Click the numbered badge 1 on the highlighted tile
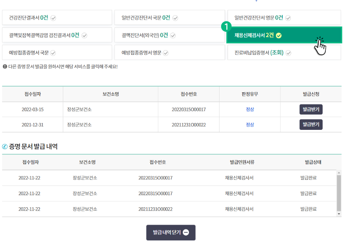 (226, 27)
